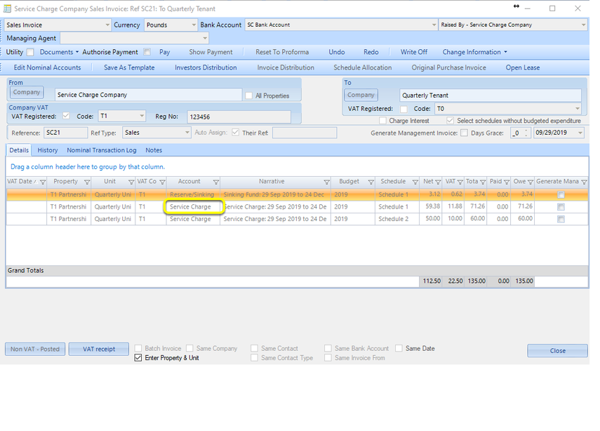Open the T1 VAT code dropdown
Image resolution: width=600 pixels, height=431 pixels.
[x=142, y=116]
